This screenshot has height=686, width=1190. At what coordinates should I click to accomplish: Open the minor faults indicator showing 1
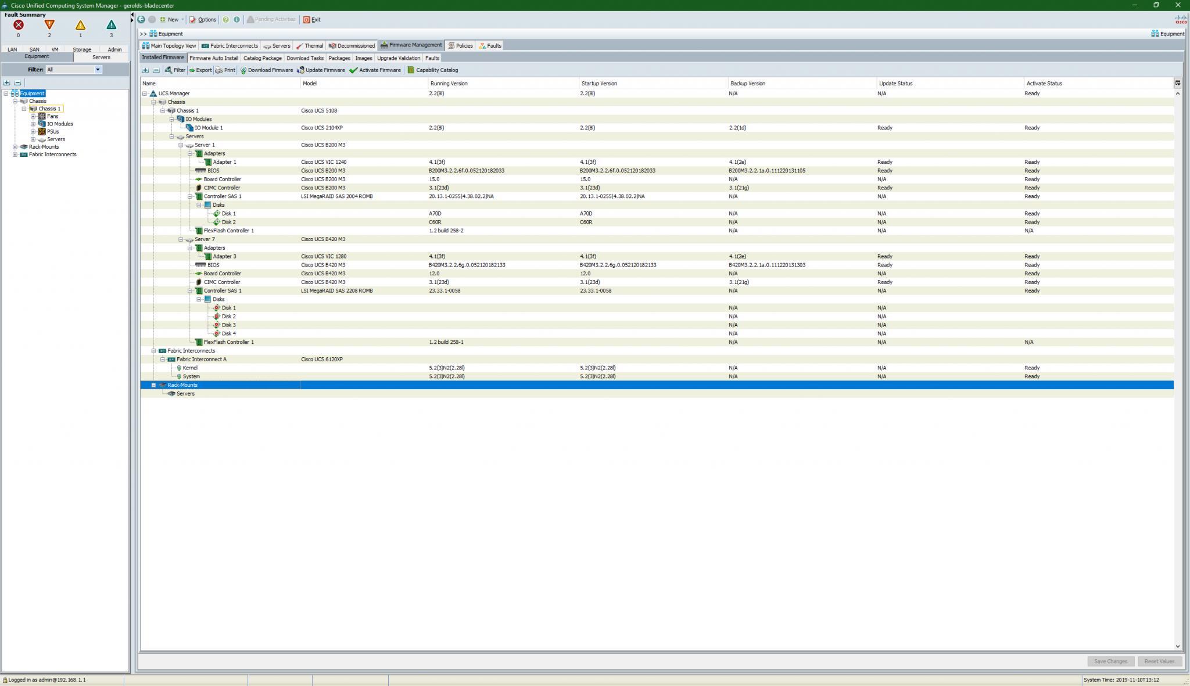point(80,25)
